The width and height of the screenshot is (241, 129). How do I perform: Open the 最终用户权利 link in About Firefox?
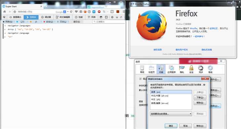[x=182, y=50]
